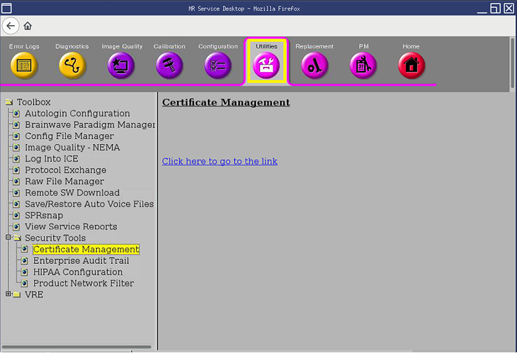Image resolution: width=517 pixels, height=353 pixels.
Task: Click the browser back arrow button
Action: (x=11, y=26)
